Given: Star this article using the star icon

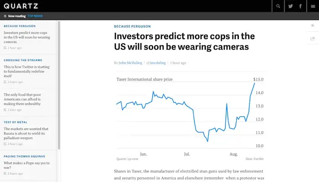Looking at the screenshot, I should click(x=313, y=25).
